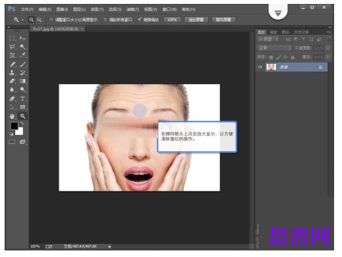The image size is (342, 257).
Task: Select the Move tool
Action: point(22,38)
